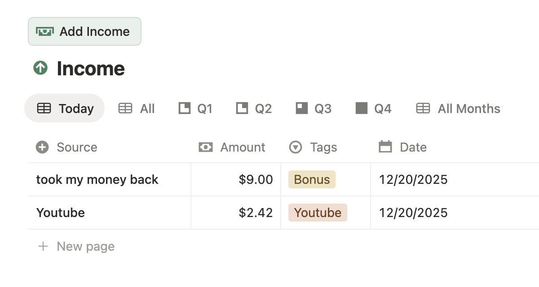Screen dimensions: 539x287
Task: Click the table icon on All Months
Action: coord(423,109)
